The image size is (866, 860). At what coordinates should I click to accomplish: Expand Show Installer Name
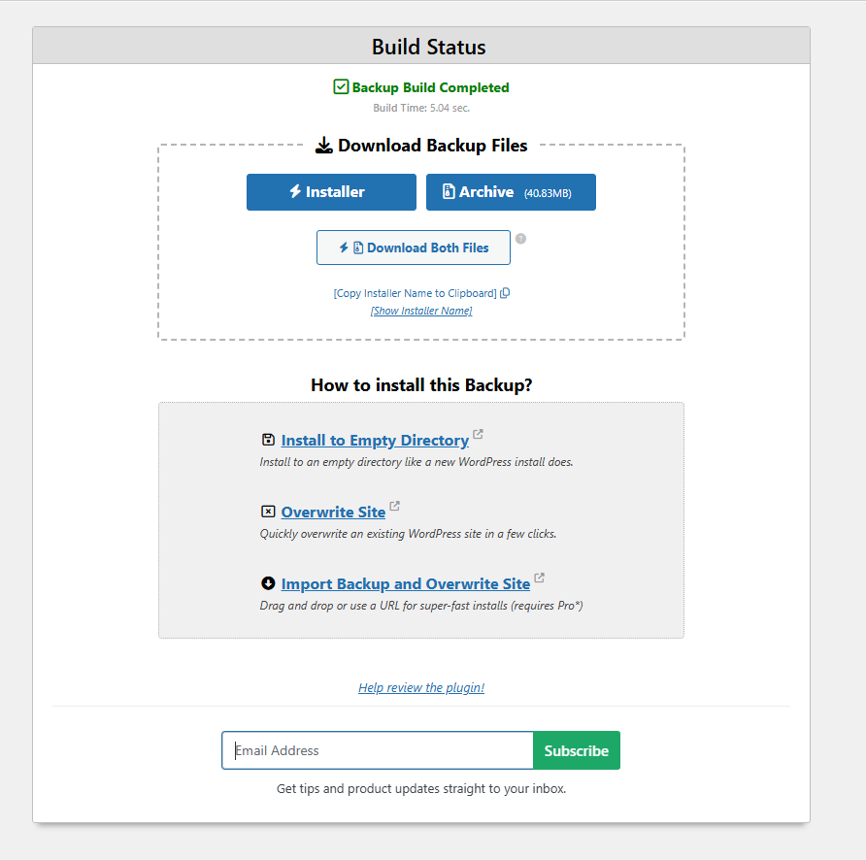point(421,311)
